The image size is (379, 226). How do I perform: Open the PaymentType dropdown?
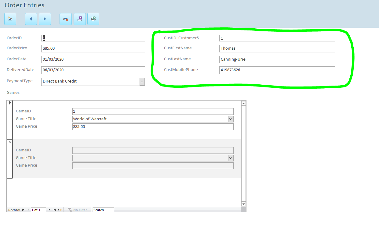142,82
